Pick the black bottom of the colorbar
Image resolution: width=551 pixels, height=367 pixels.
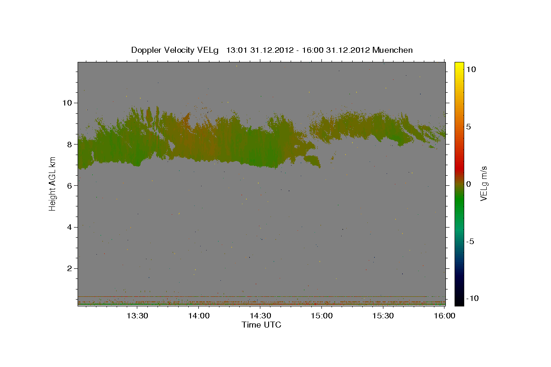459,303
